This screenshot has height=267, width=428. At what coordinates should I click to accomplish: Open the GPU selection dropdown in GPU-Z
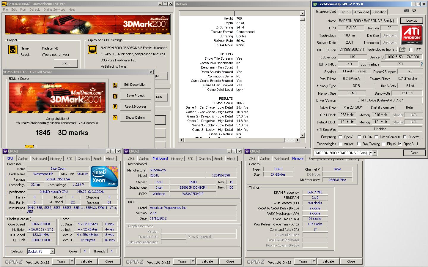click(374, 153)
